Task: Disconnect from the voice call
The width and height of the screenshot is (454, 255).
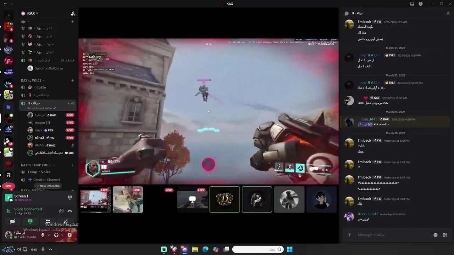Action: point(70,211)
